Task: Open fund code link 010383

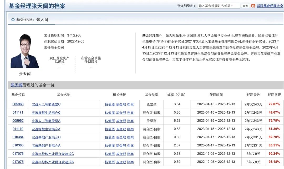Action: click(18, 145)
